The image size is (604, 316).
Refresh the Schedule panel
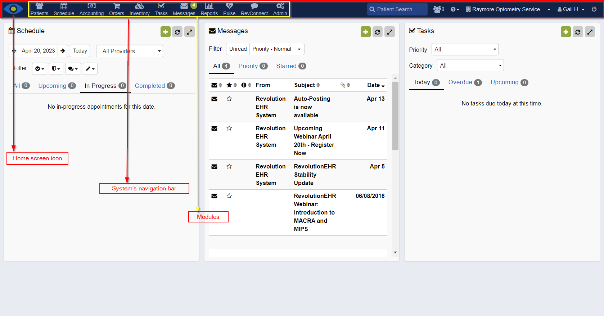[177, 32]
